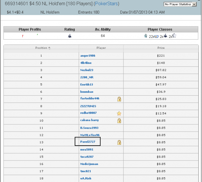202x182 pixels.
Task: Open the No Player Statistics dropdown
Action: [180, 4]
